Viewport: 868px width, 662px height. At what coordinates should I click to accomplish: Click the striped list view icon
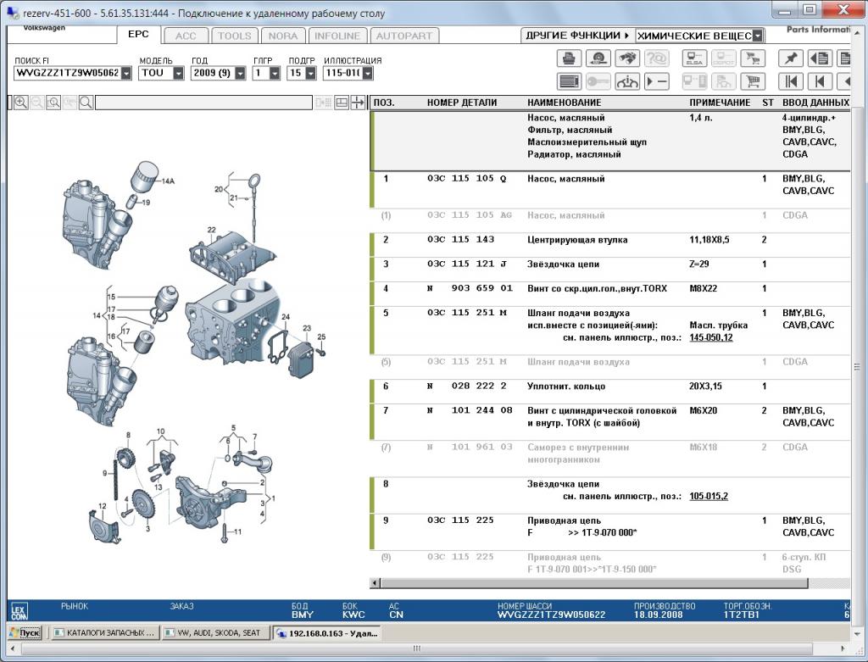(x=569, y=81)
